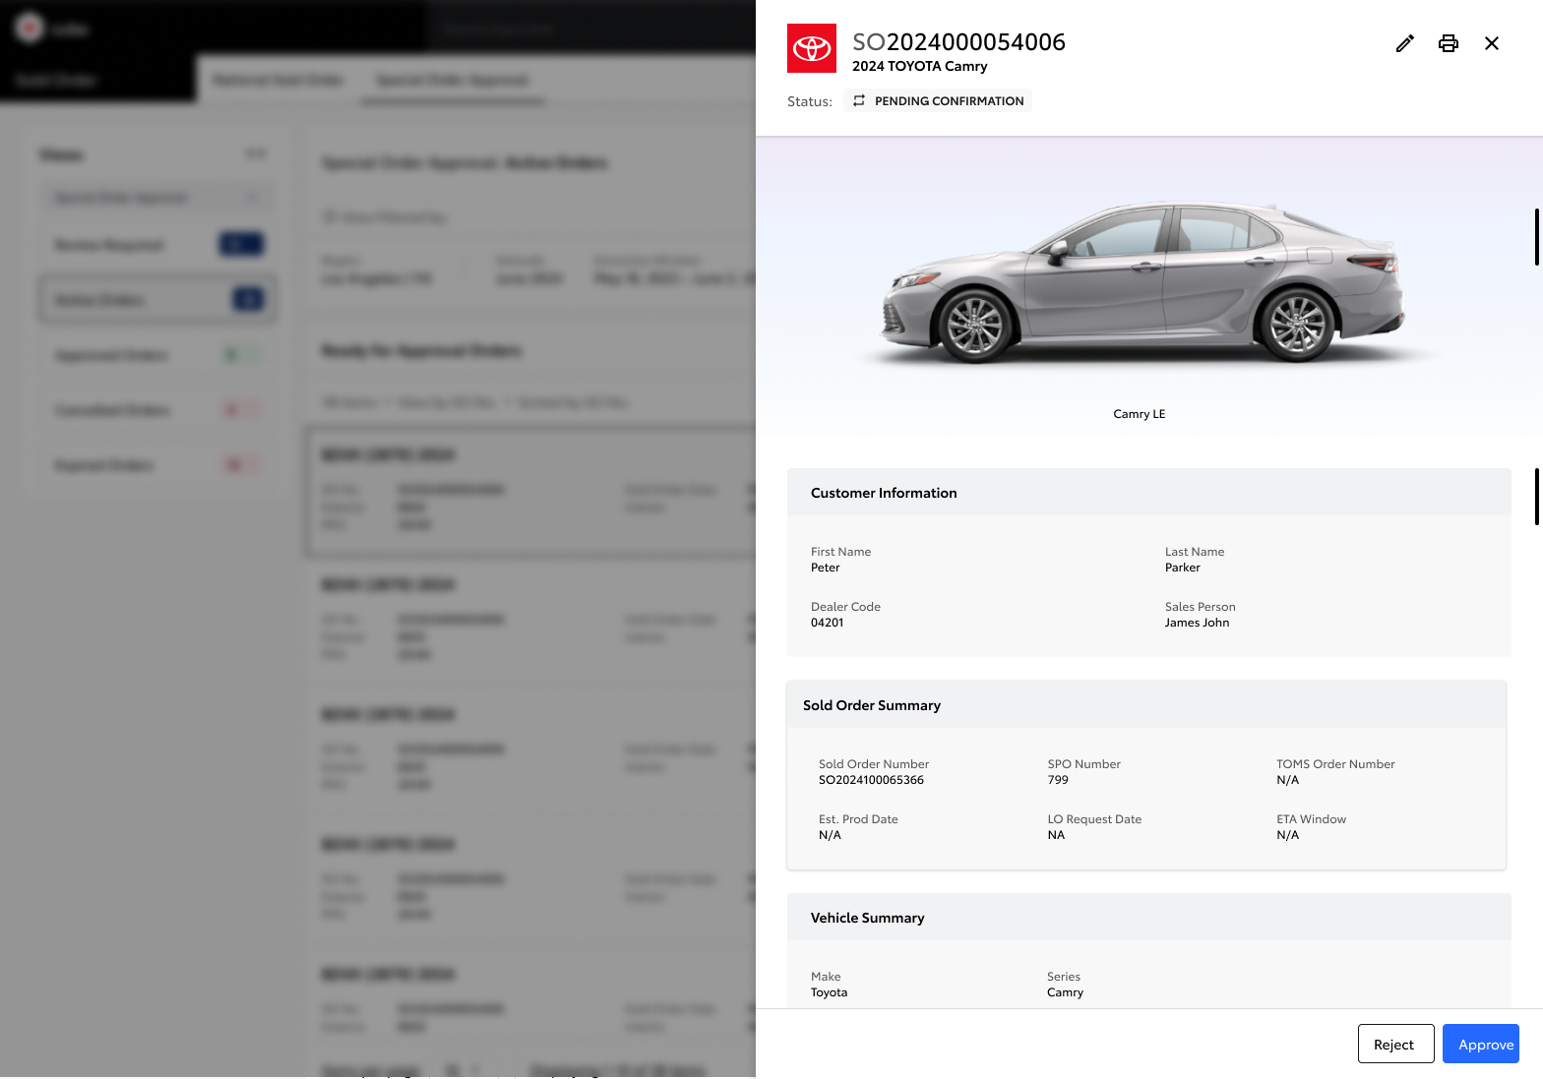The image size is (1543, 1079).
Task: Click sales person James John
Action: [x=1198, y=623]
